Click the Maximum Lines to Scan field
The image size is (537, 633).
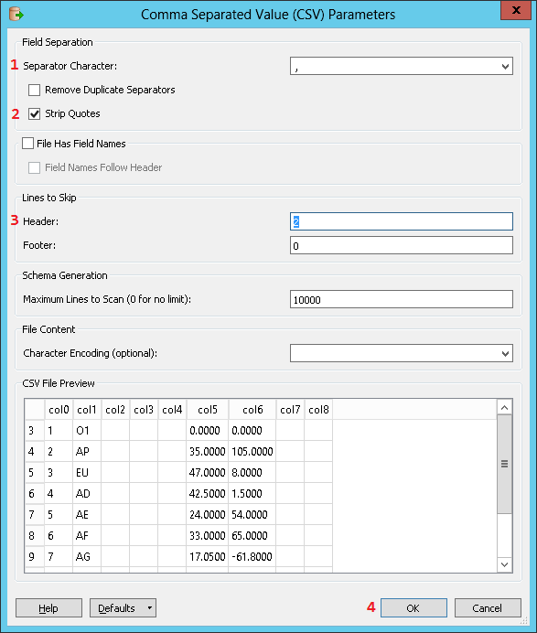[x=402, y=299]
